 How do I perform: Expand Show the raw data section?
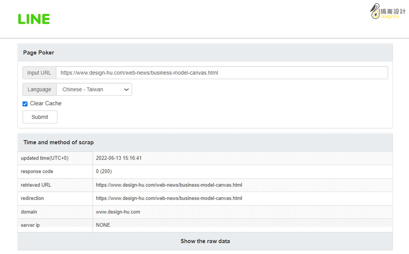(x=205, y=241)
